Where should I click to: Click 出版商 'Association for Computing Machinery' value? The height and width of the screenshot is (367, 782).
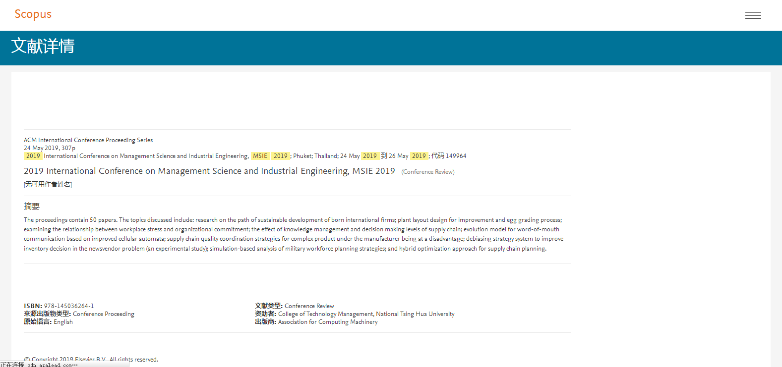[x=328, y=322]
